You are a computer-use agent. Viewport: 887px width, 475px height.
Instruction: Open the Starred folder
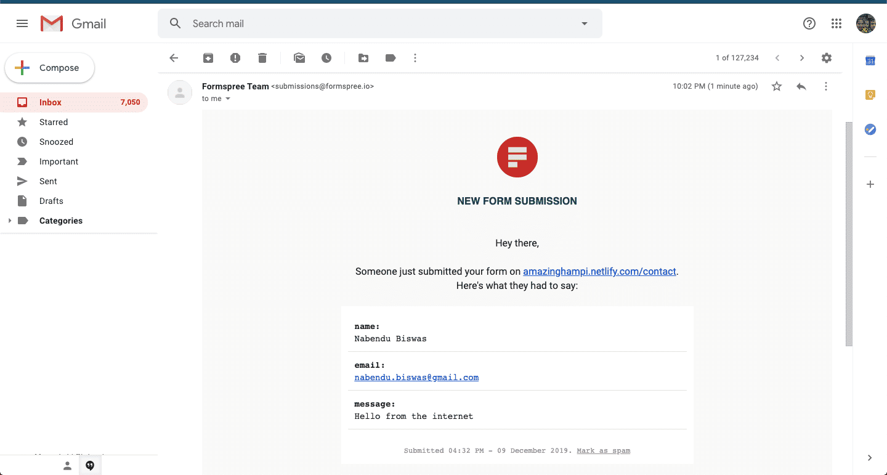click(x=74, y=122)
